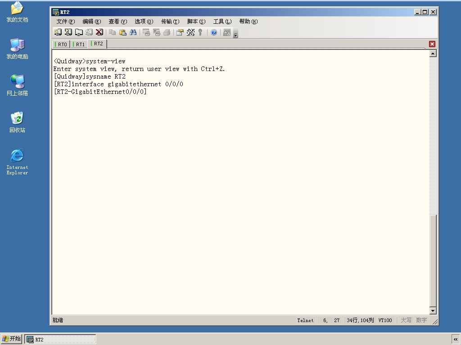Image resolution: width=461 pixels, height=345 pixels.
Task: Click the 数字 num lock indicator
Action: point(421,320)
